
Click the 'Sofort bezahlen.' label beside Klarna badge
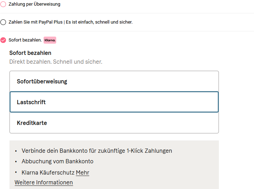(x=25, y=40)
